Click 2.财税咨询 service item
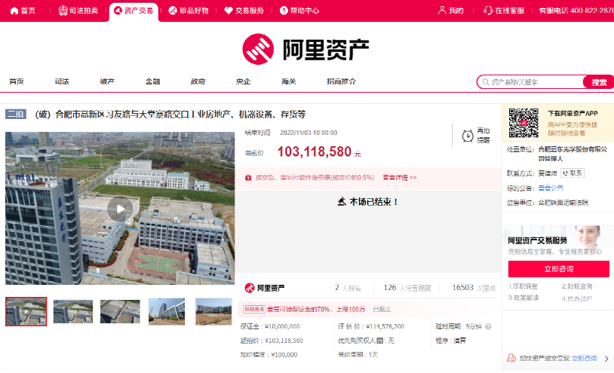The width and height of the screenshot is (614, 373). [577, 286]
